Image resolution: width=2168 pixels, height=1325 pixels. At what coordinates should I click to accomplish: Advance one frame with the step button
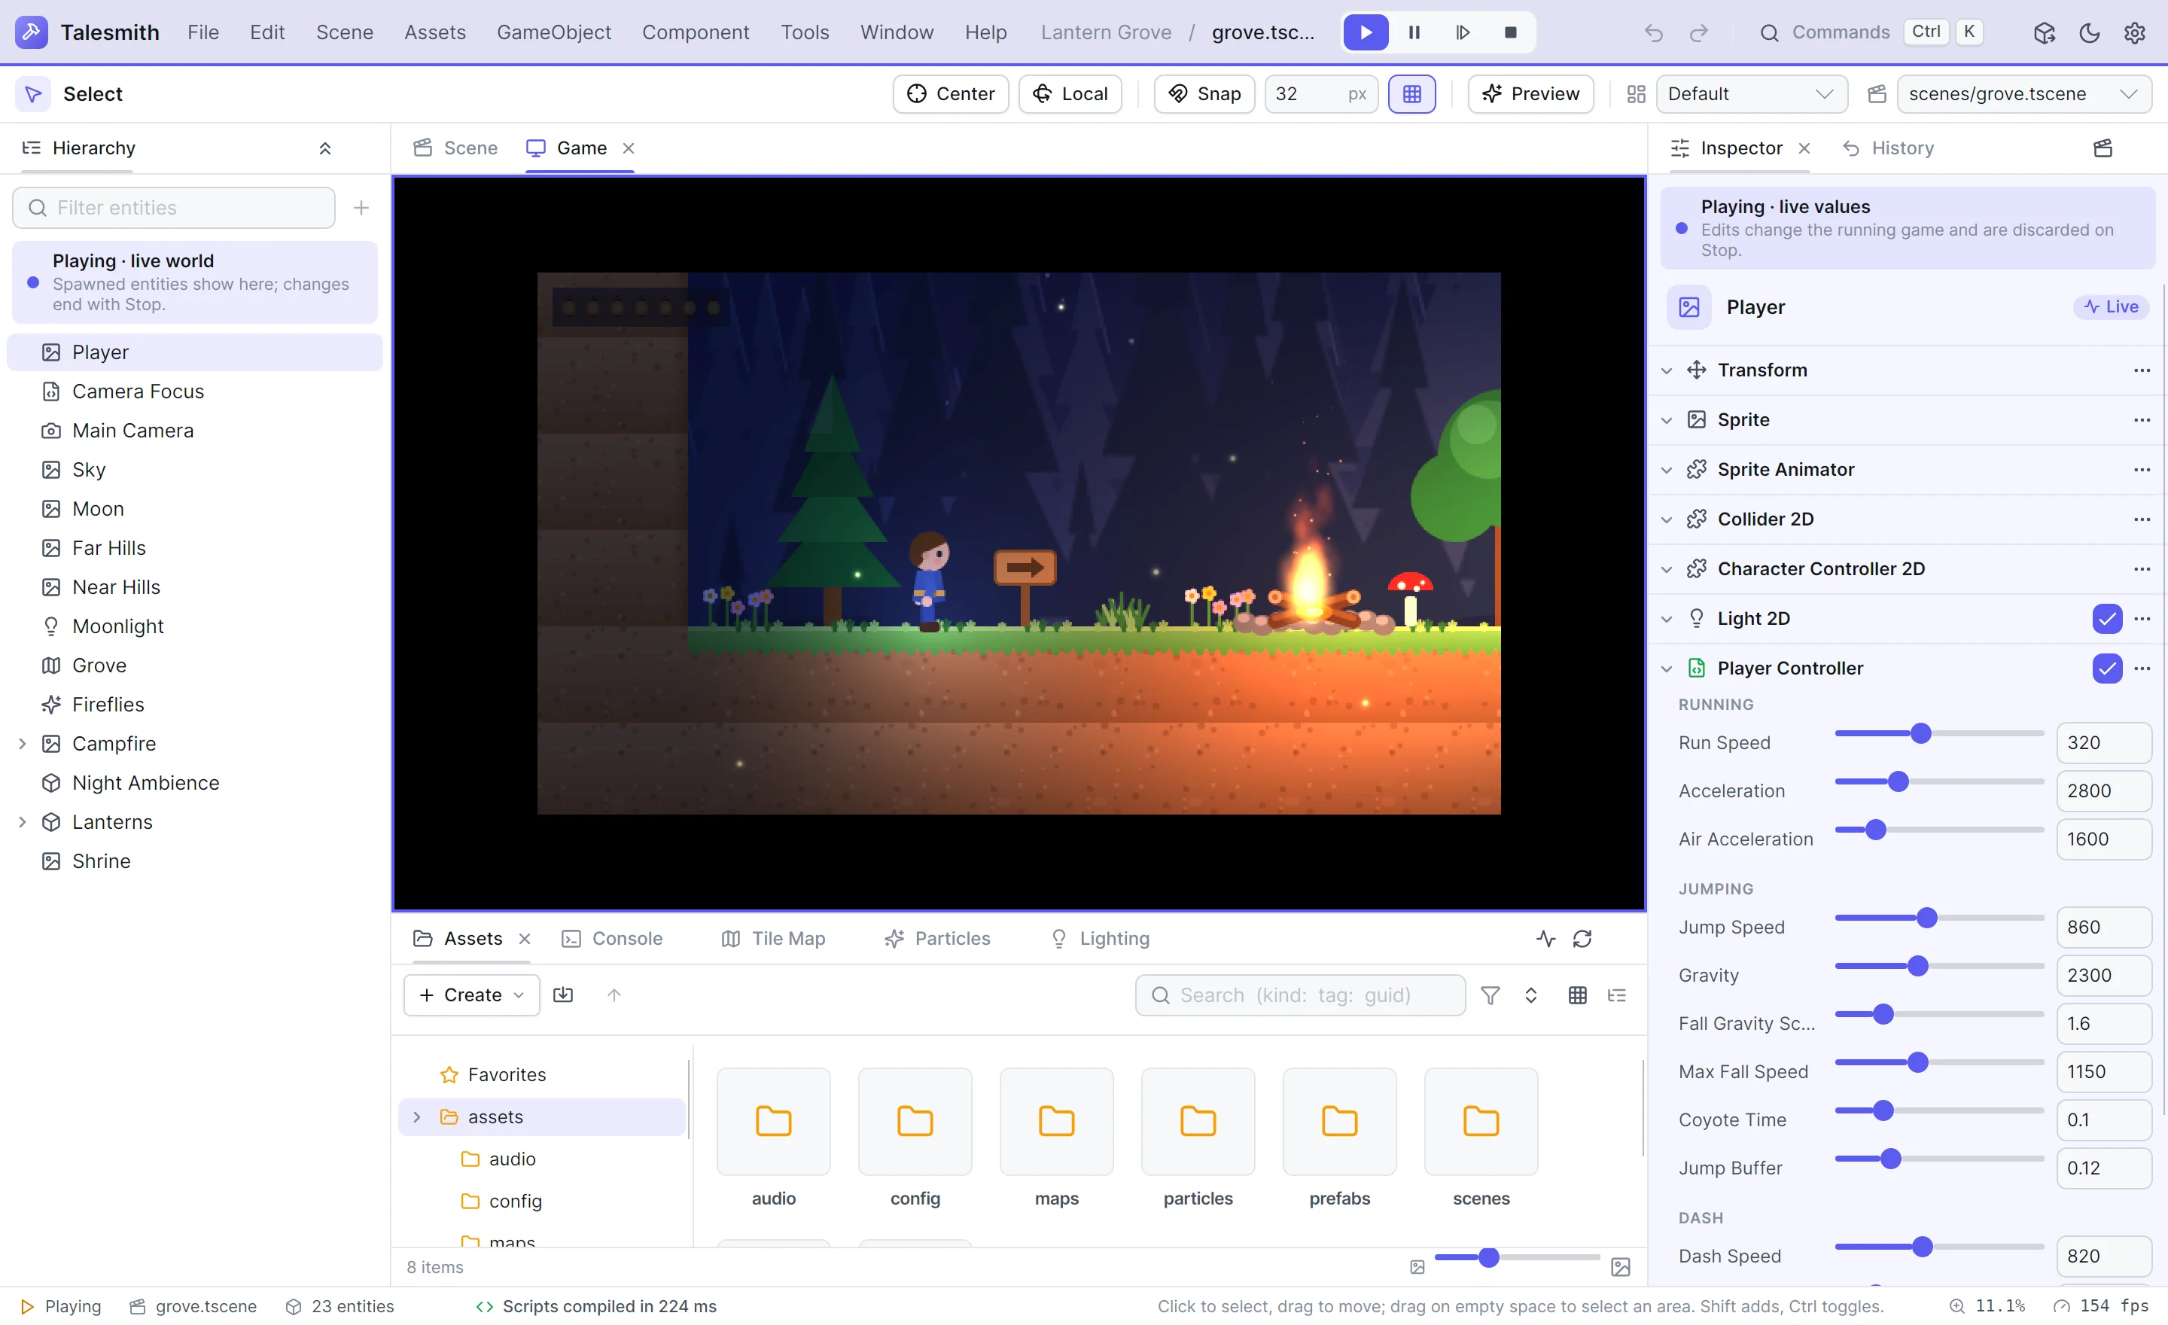[x=1463, y=32]
